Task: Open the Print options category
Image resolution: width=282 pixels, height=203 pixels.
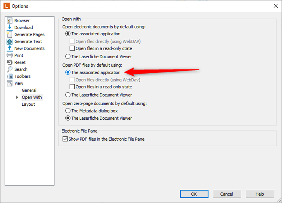Action: [19, 55]
